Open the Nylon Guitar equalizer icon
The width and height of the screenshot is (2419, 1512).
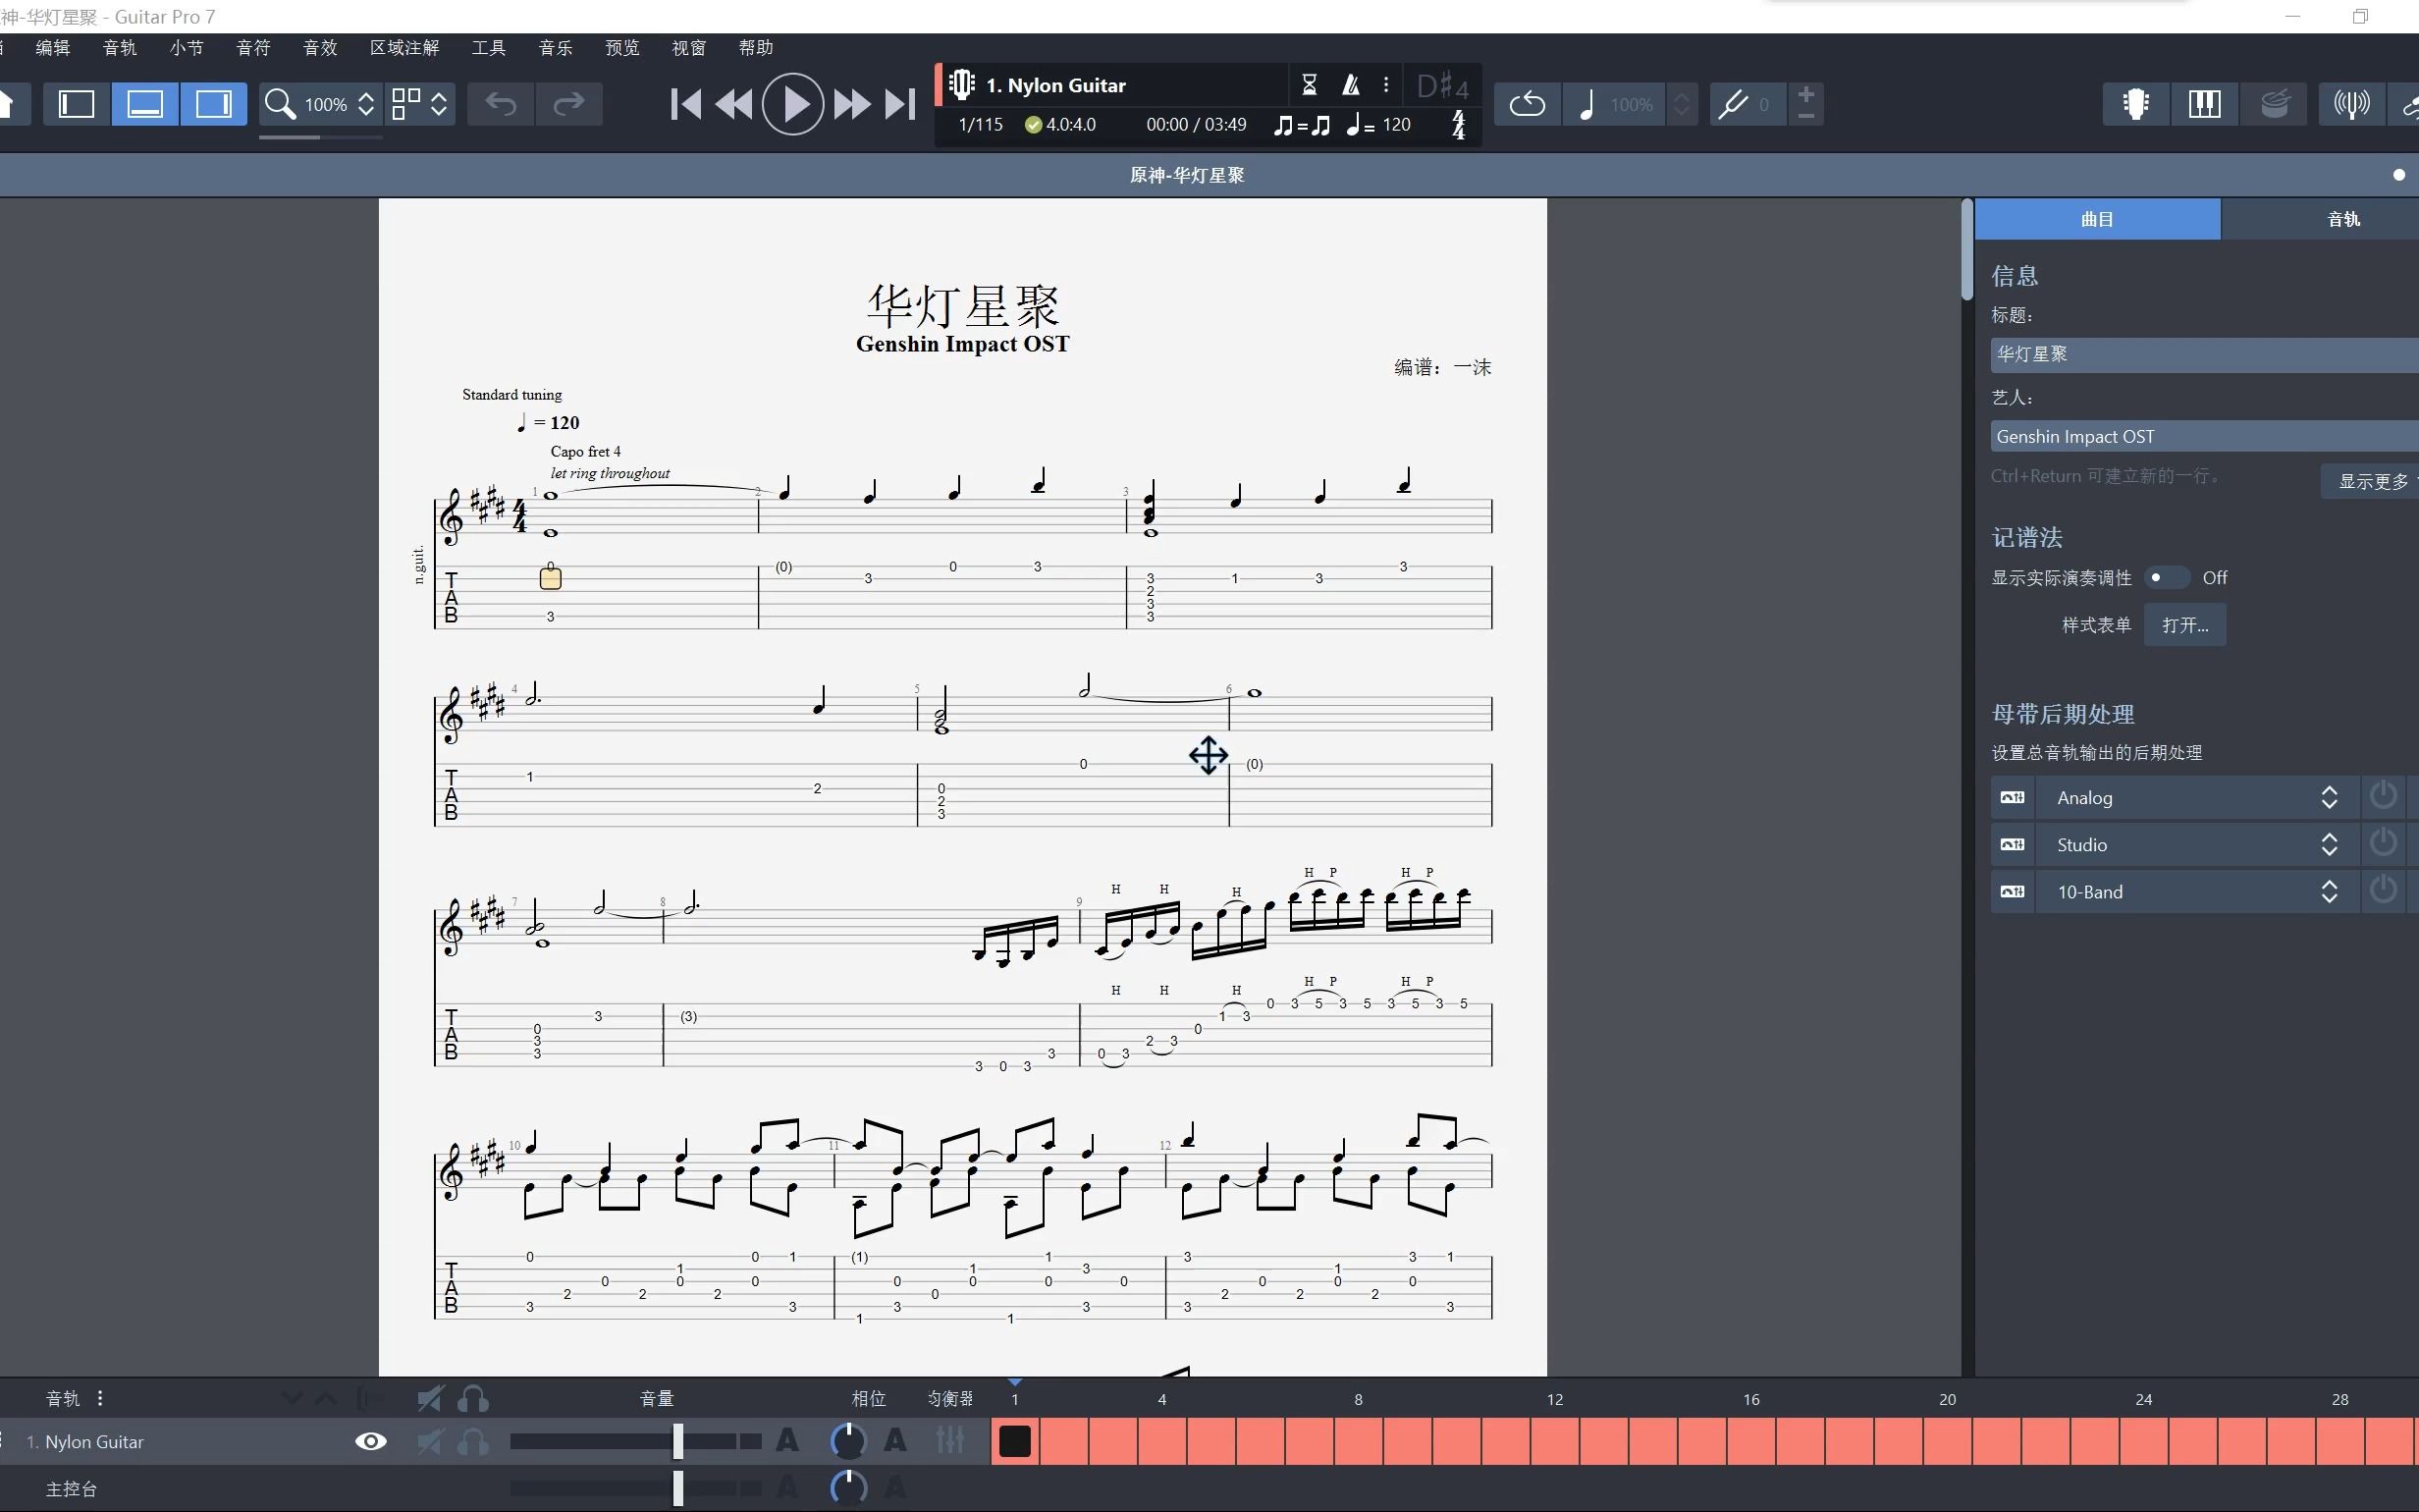coord(950,1441)
